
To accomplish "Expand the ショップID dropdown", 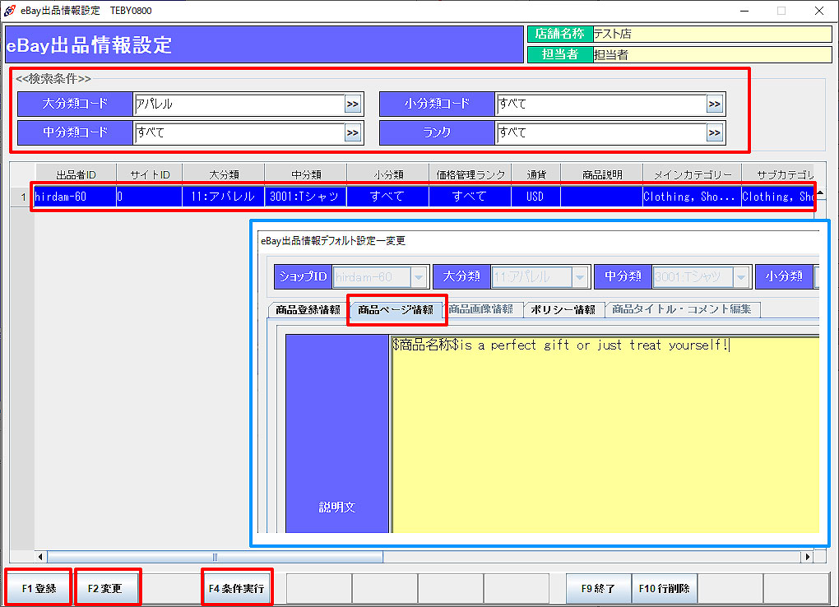I will click(x=419, y=276).
